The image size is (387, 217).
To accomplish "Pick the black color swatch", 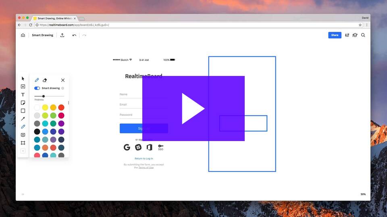I will click(37, 132).
